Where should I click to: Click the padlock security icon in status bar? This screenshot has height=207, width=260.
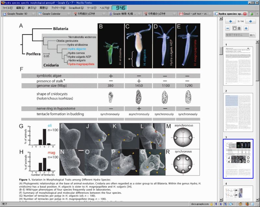click(212, 204)
